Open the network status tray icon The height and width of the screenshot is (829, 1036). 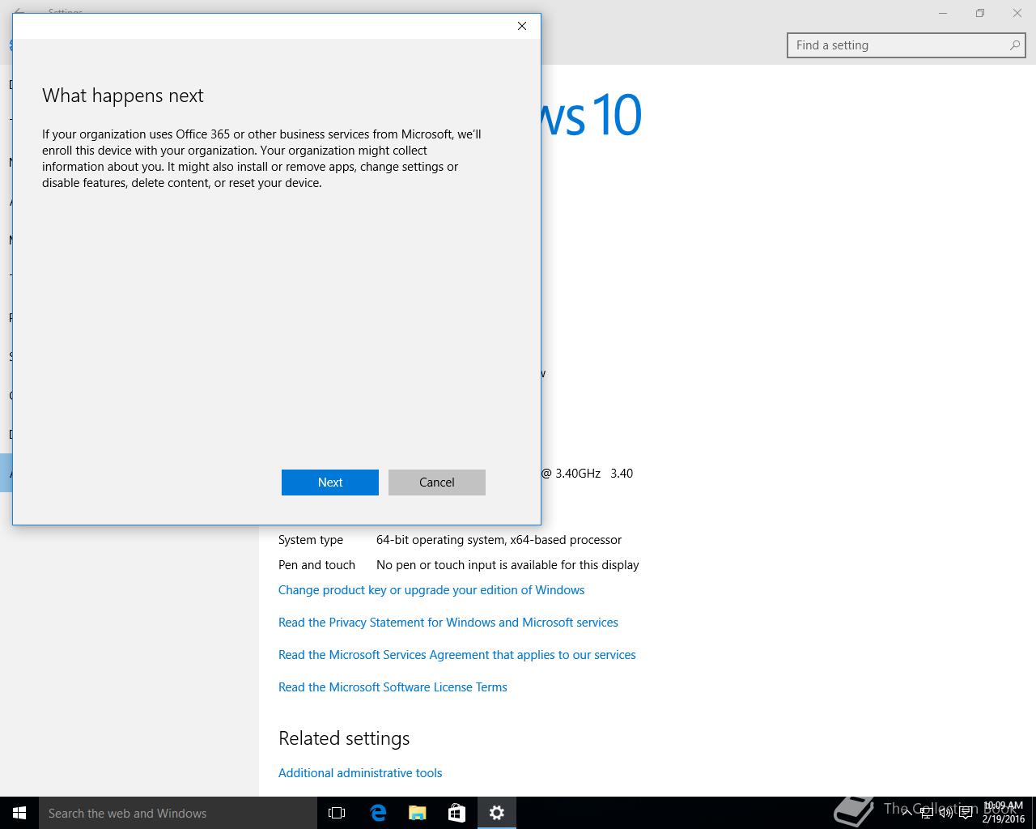(x=927, y=813)
